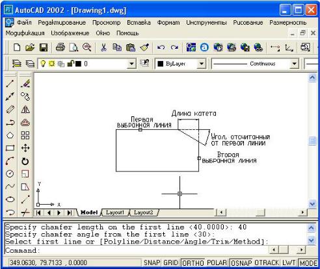Click the ByLayer black color square
The width and height of the screenshot is (320, 269).
coord(161,64)
